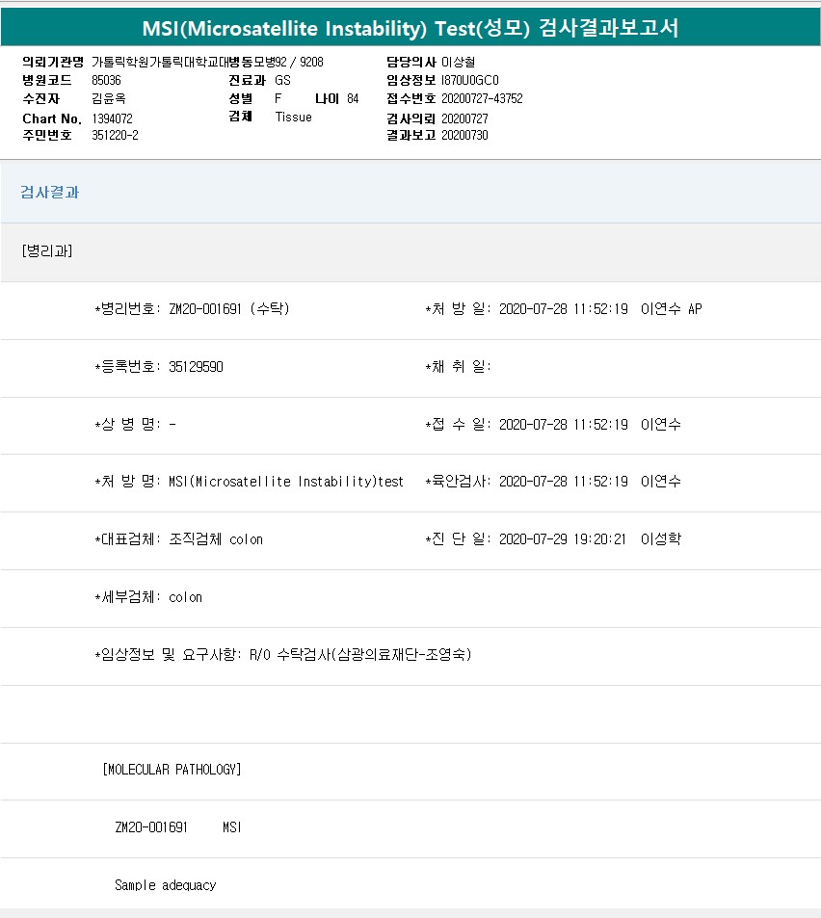Click diagnosis date 2020-07-29 19:20:21
The width and height of the screenshot is (821, 918).
(562, 539)
